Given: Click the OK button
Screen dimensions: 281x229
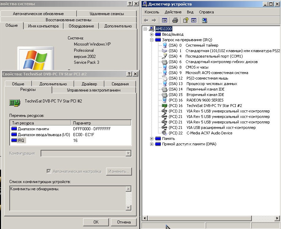Looking at the screenshot, I should pyautogui.click(x=96, y=222).
